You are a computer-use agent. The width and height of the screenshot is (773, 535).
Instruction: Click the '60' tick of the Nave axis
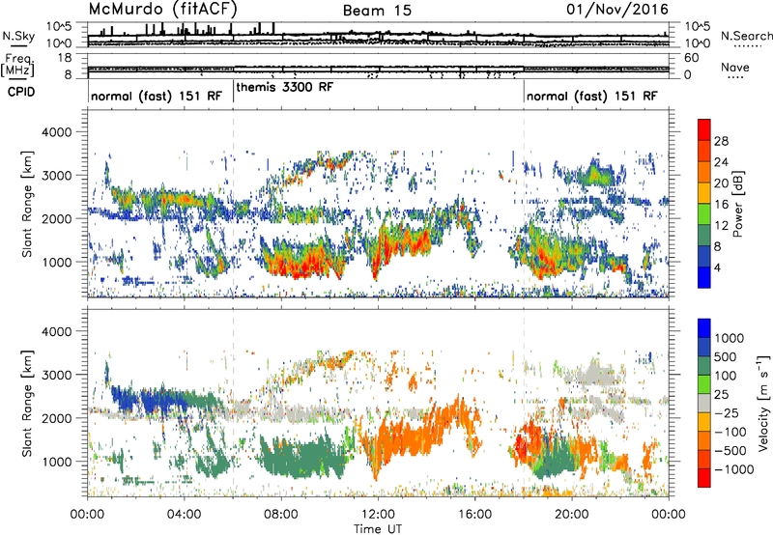tap(691, 58)
